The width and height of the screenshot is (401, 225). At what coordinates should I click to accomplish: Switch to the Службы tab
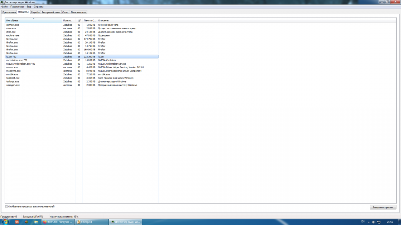pos(35,12)
